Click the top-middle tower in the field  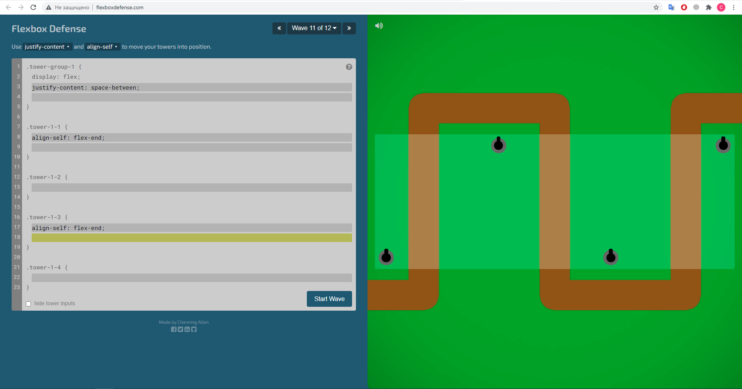tap(499, 145)
